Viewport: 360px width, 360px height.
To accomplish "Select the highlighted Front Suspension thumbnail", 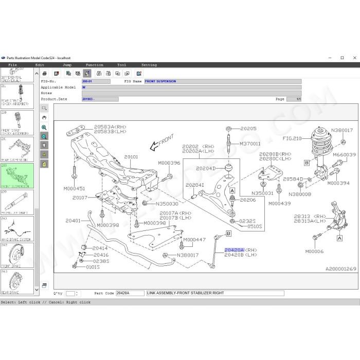I will pyautogui.click(x=17, y=176).
